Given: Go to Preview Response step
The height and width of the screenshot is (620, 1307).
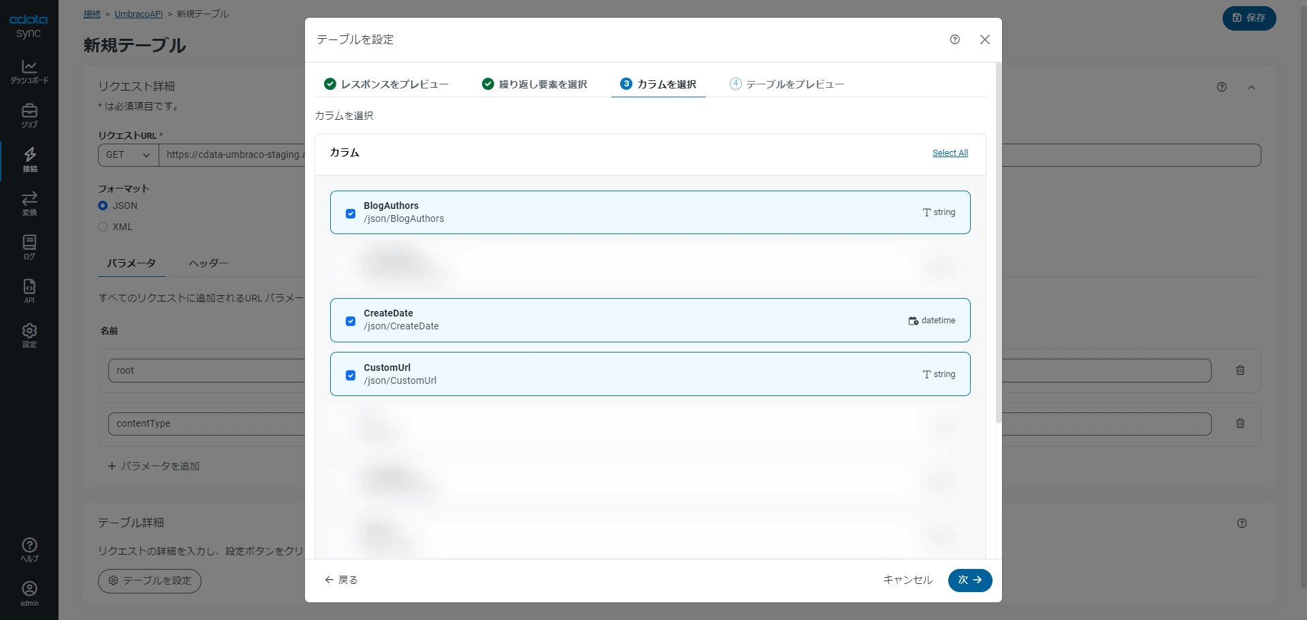Looking at the screenshot, I should click(x=387, y=84).
